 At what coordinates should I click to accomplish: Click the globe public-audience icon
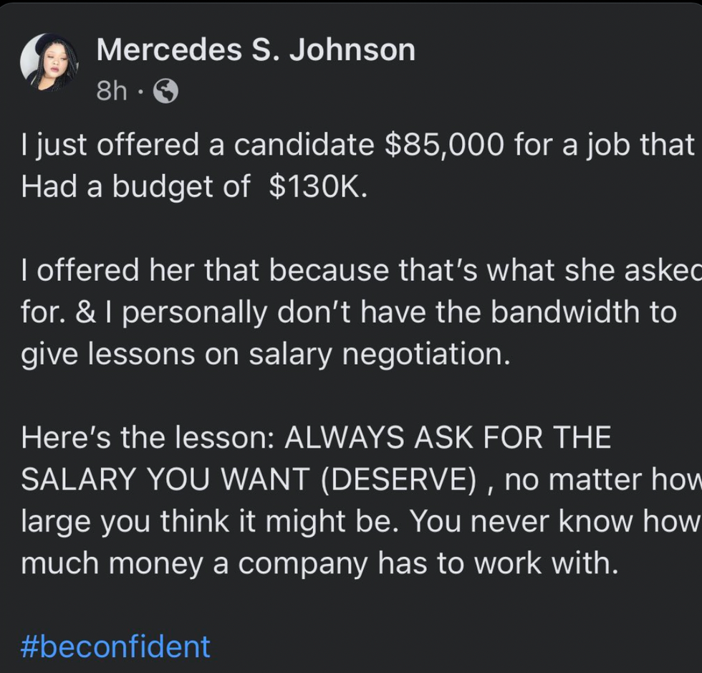pyautogui.click(x=165, y=91)
